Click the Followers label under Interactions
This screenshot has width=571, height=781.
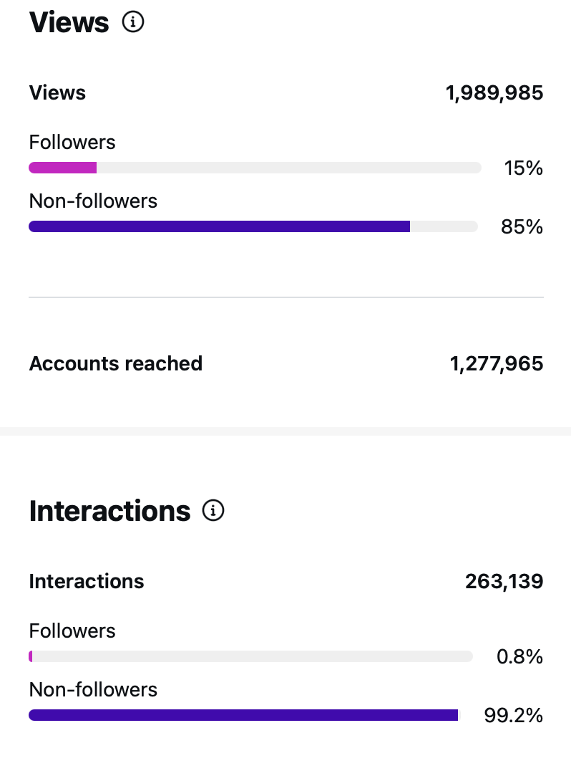click(x=72, y=631)
